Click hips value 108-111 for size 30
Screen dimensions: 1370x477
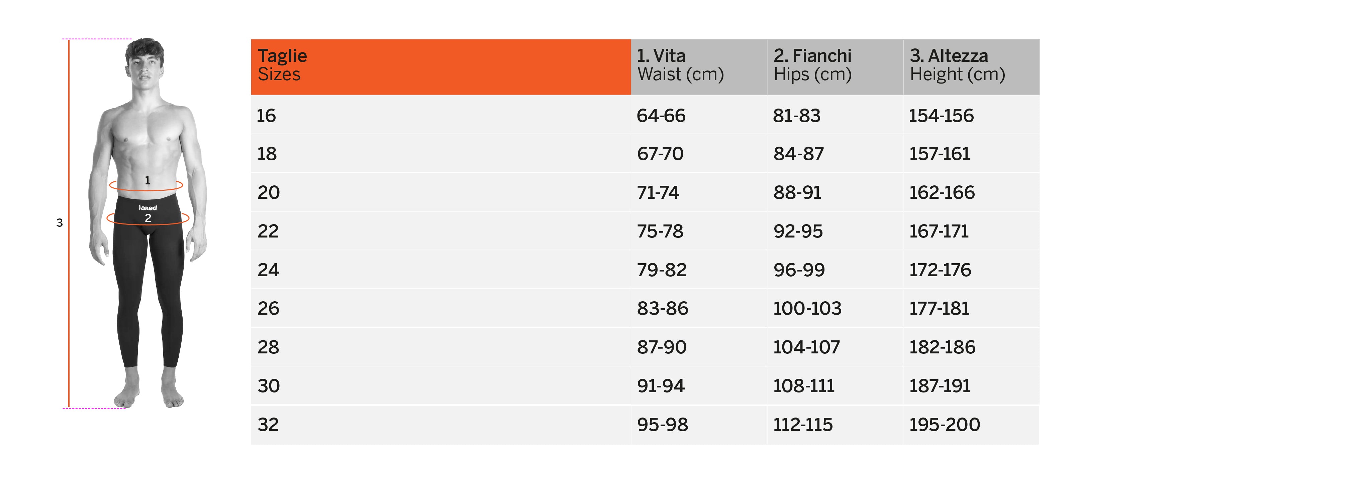click(804, 386)
